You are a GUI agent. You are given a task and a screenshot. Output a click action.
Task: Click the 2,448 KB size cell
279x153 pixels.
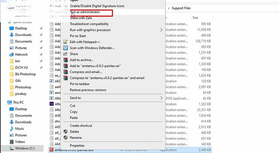click(205, 150)
